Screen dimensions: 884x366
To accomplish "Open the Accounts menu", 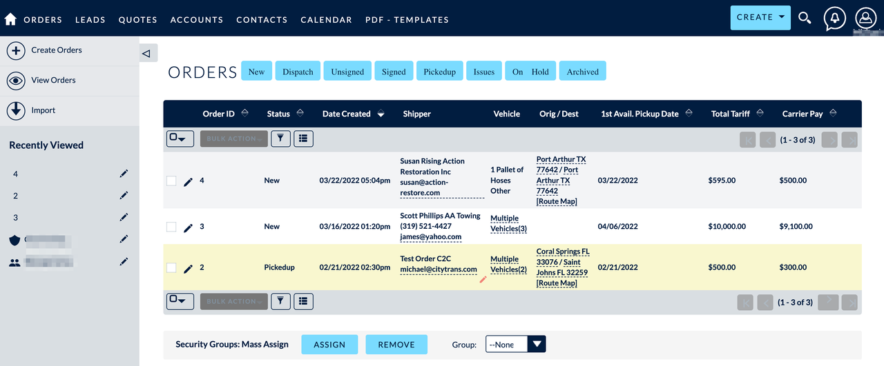I will [x=197, y=20].
